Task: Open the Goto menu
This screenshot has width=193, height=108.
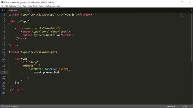Action: [30, 6]
